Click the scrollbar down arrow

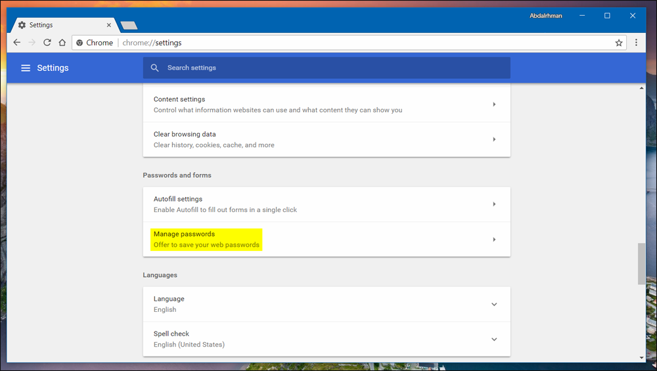point(641,358)
